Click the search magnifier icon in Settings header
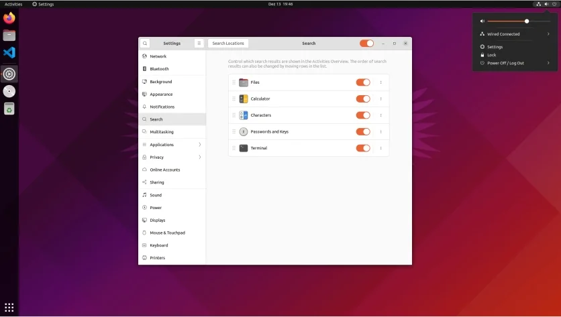 (144, 43)
